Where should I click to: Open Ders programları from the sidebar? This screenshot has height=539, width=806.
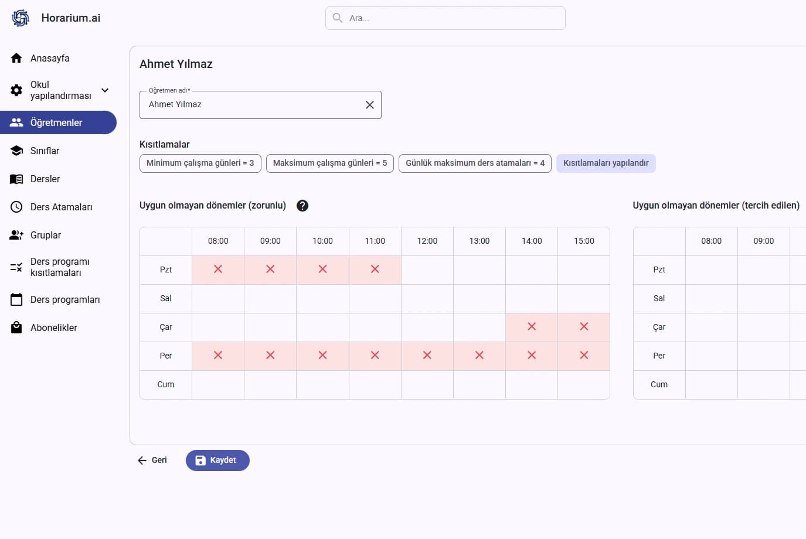pos(64,299)
